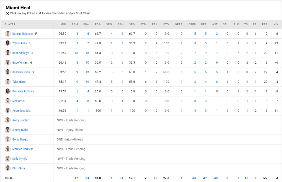View Bam Adebayo's 9 total rebounds
The image size is (282, 182).
[x=206, y=53]
